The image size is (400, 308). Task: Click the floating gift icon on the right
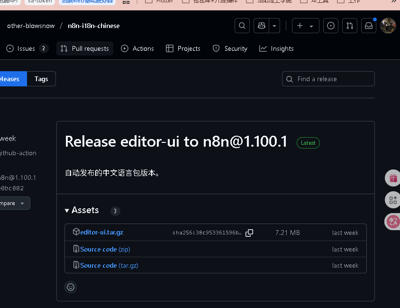click(x=392, y=178)
